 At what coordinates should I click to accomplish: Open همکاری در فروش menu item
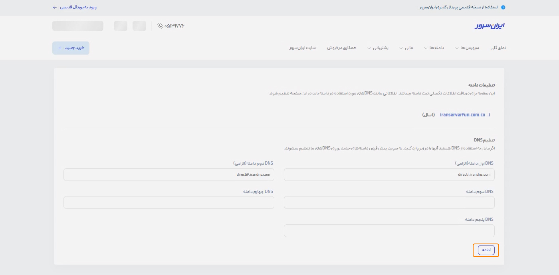(x=341, y=48)
